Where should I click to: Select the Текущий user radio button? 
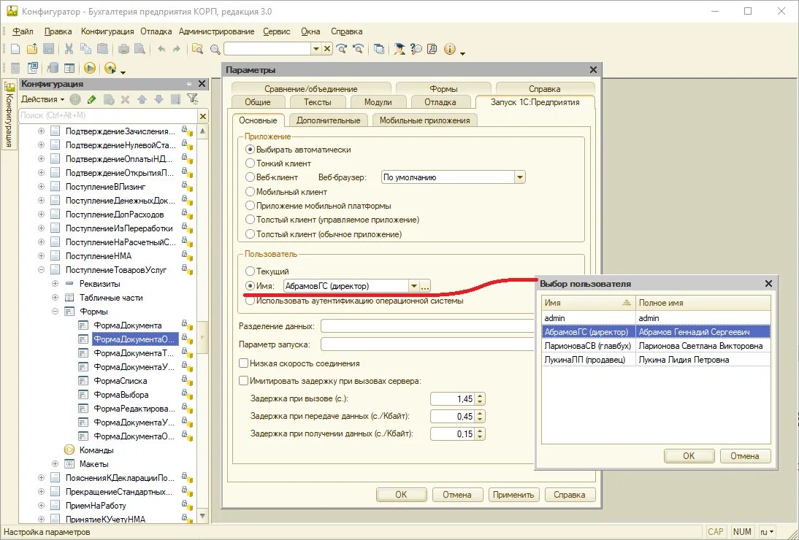click(251, 271)
